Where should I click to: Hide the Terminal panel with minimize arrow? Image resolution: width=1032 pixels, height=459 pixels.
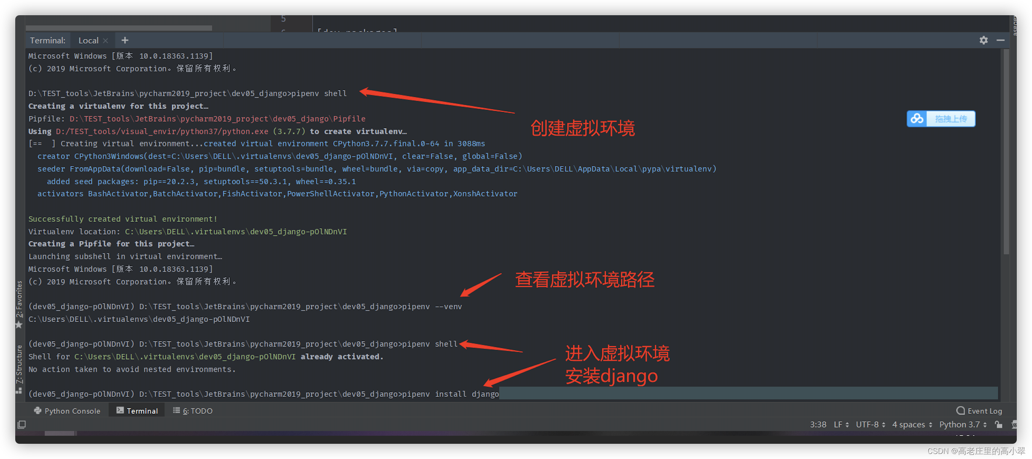coord(1001,40)
